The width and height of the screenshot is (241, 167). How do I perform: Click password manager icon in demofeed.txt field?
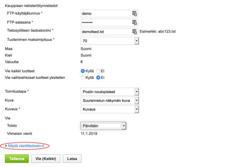point(135,32)
